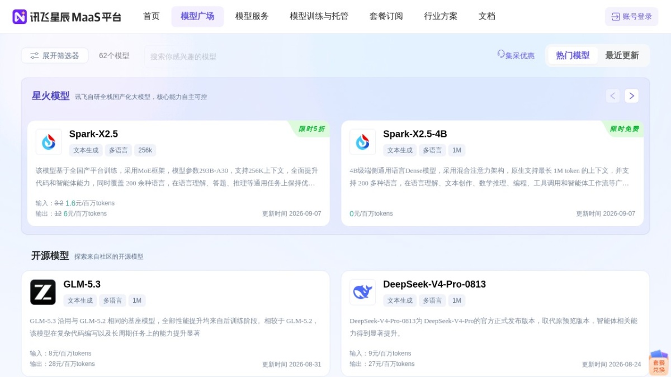The width and height of the screenshot is (671, 377).
Task: Switch to the 热门模型 tab
Action: [573, 55]
